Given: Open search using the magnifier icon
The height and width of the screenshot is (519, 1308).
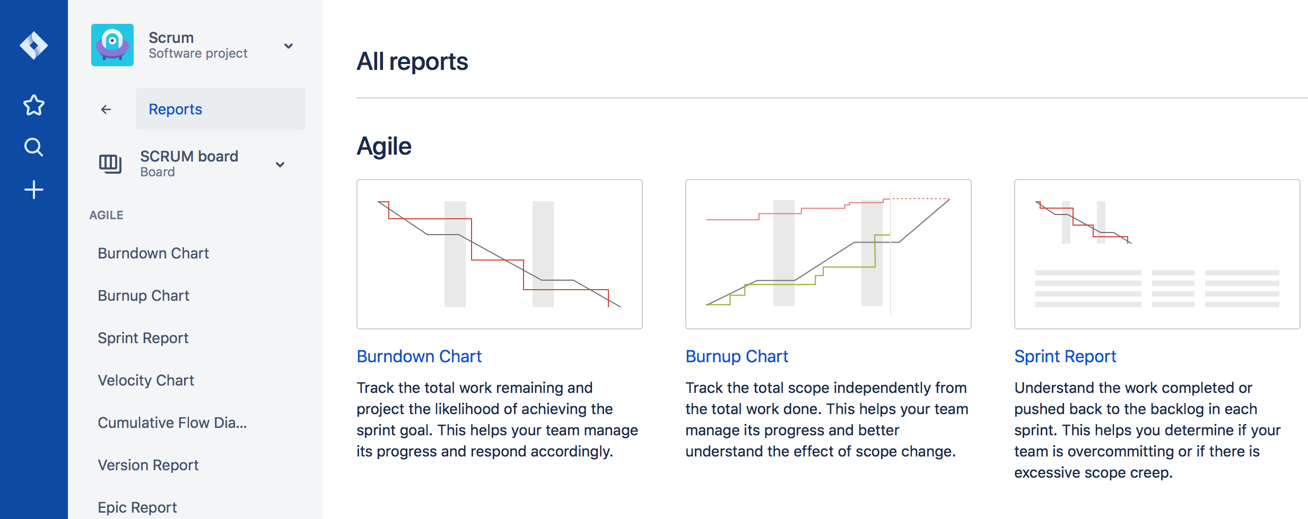Looking at the screenshot, I should point(33,147).
